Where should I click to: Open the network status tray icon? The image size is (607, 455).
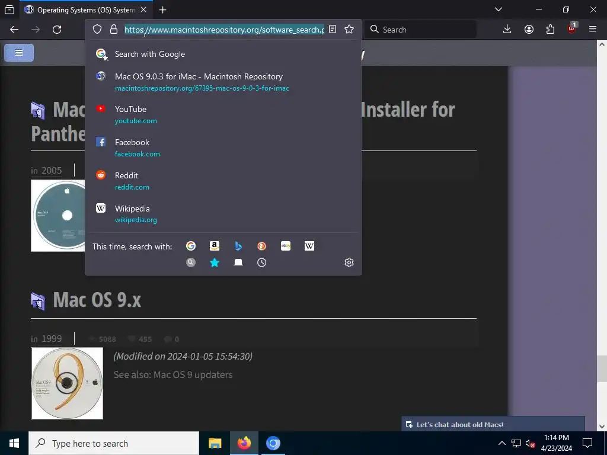[x=516, y=443]
